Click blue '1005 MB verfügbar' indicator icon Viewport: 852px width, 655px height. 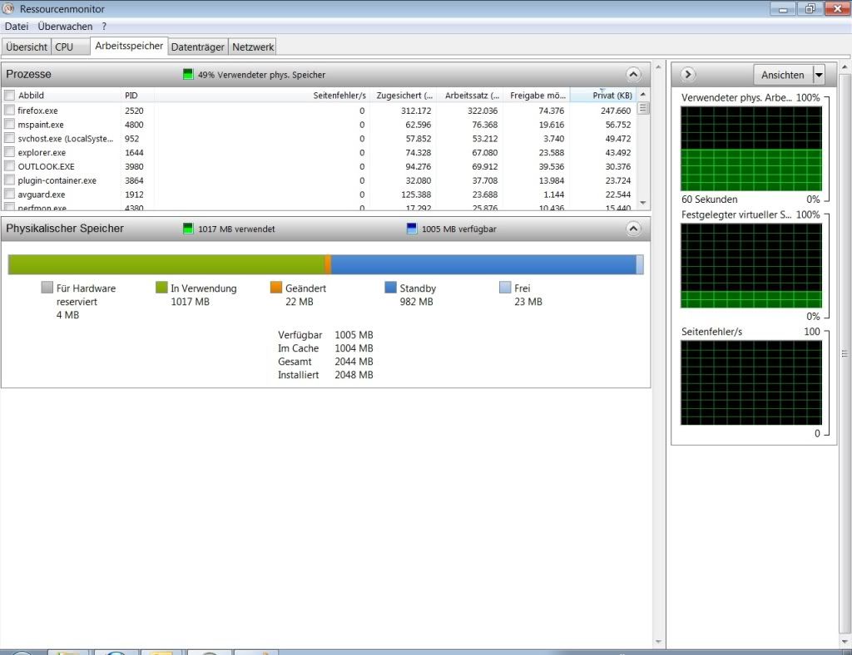(x=412, y=229)
